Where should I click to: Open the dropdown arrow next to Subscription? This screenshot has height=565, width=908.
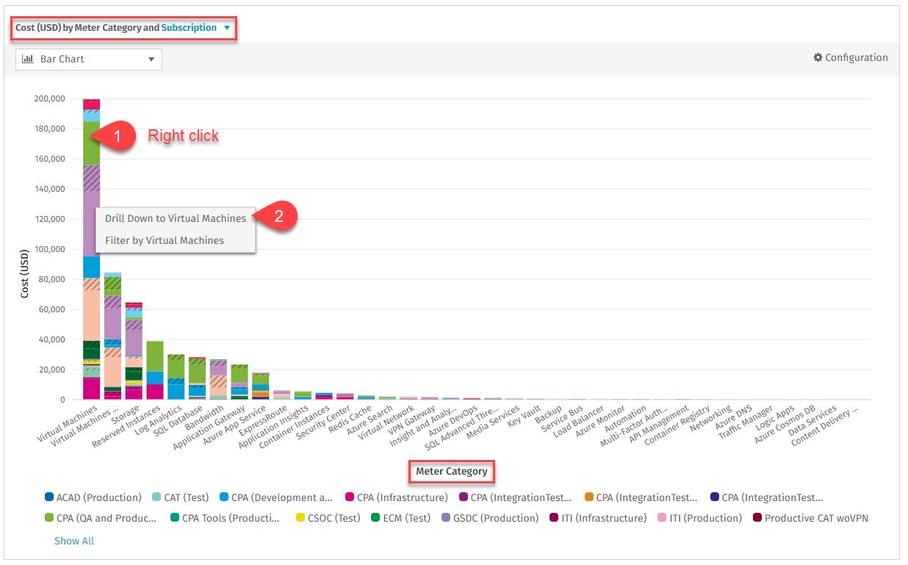[x=227, y=29]
